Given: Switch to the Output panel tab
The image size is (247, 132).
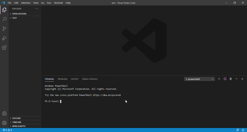Looking at the screenshot, I should (x=75, y=79).
